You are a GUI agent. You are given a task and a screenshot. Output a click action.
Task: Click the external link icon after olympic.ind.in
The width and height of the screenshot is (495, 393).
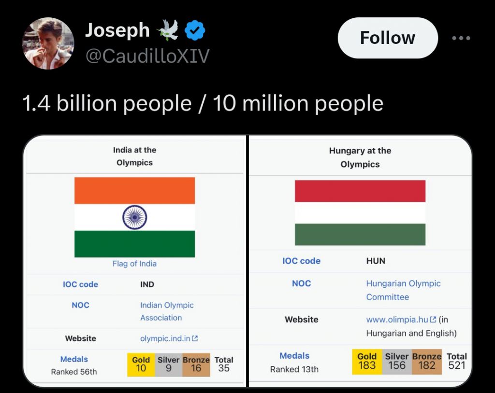click(x=195, y=338)
